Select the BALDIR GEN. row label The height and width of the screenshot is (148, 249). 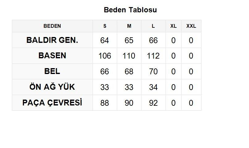click(52, 40)
